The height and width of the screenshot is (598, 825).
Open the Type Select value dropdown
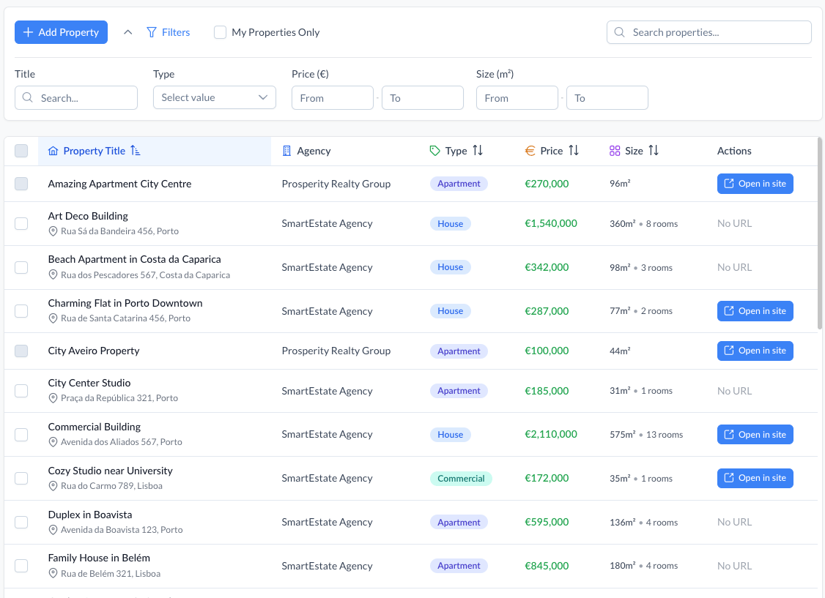(x=214, y=98)
